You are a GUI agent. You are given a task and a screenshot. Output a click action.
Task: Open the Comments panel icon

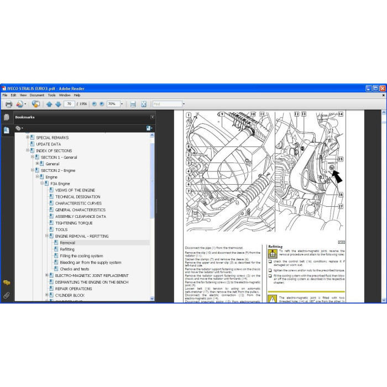click(7, 283)
